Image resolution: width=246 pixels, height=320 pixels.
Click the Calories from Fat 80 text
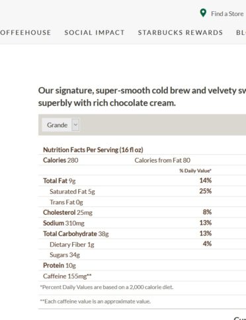[x=163, y=160]
